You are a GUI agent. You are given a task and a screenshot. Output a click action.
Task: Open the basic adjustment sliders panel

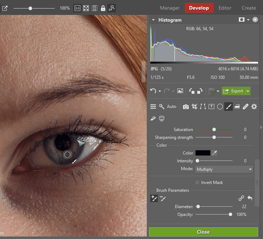coord(153,107)
